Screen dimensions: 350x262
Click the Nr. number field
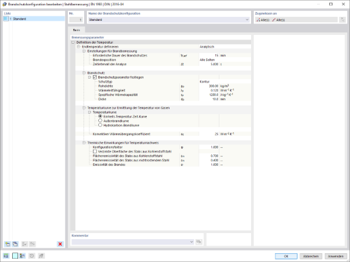tap(76, 19)
